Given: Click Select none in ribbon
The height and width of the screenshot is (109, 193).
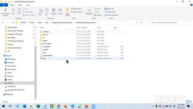Looking at the screenshot, I should click(x=110, y=12).
